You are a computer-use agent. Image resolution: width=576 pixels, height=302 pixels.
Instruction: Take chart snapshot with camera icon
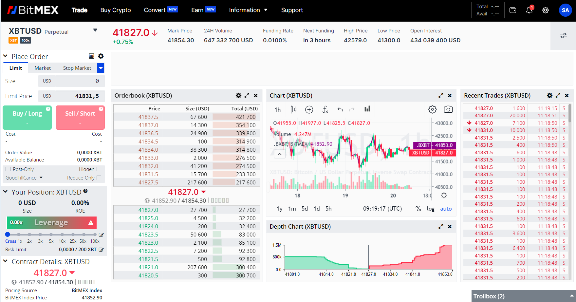coord(448,109)
